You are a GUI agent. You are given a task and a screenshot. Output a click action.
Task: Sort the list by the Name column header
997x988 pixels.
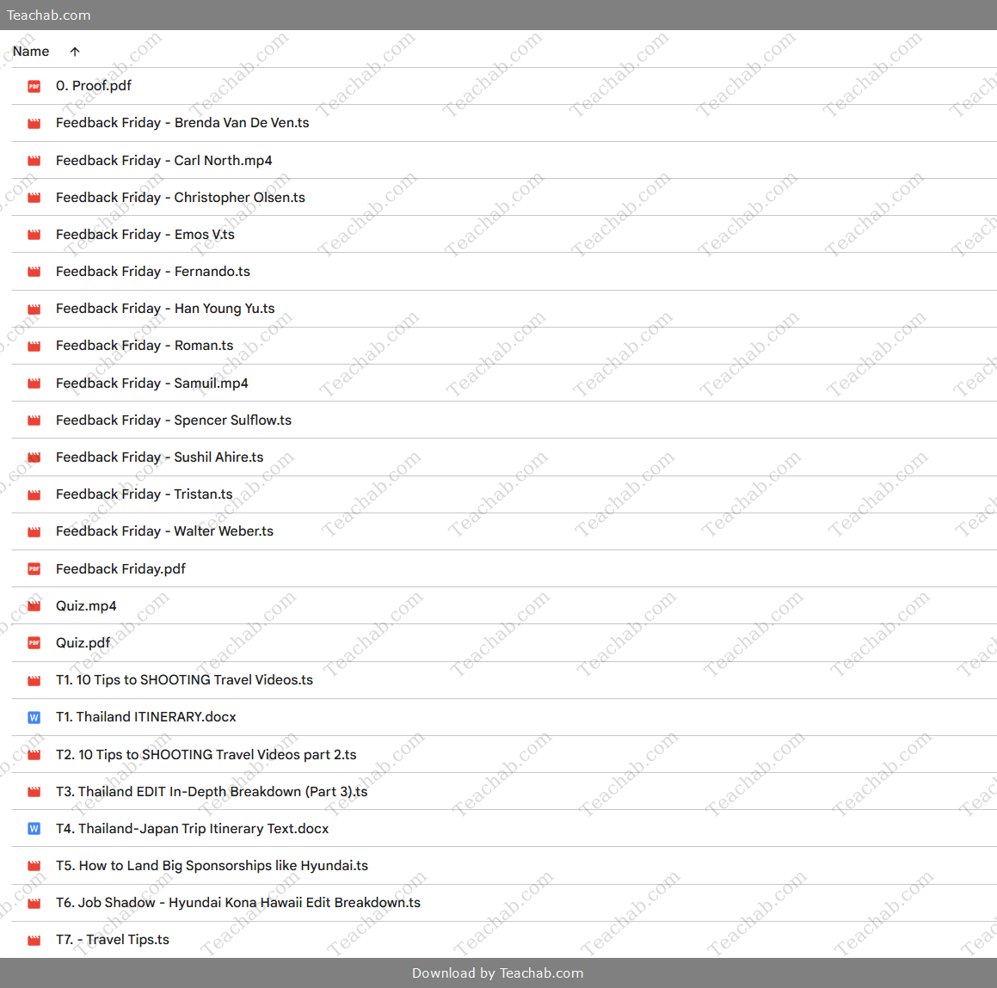31,52
